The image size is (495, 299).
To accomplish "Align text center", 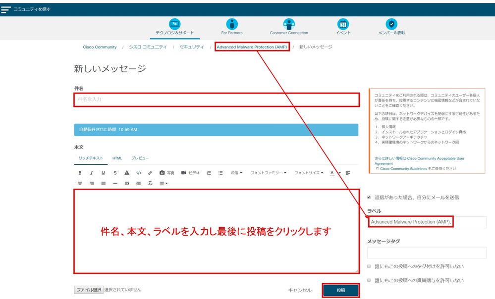I will [x=80, y=183].
